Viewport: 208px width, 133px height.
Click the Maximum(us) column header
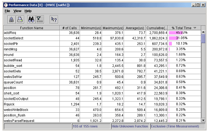click(x=113, y=28)
